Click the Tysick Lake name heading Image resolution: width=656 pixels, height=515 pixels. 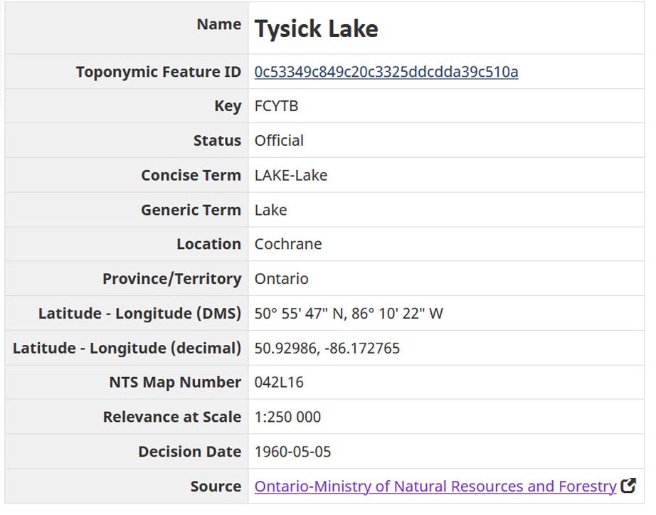[x=317, y=28]
